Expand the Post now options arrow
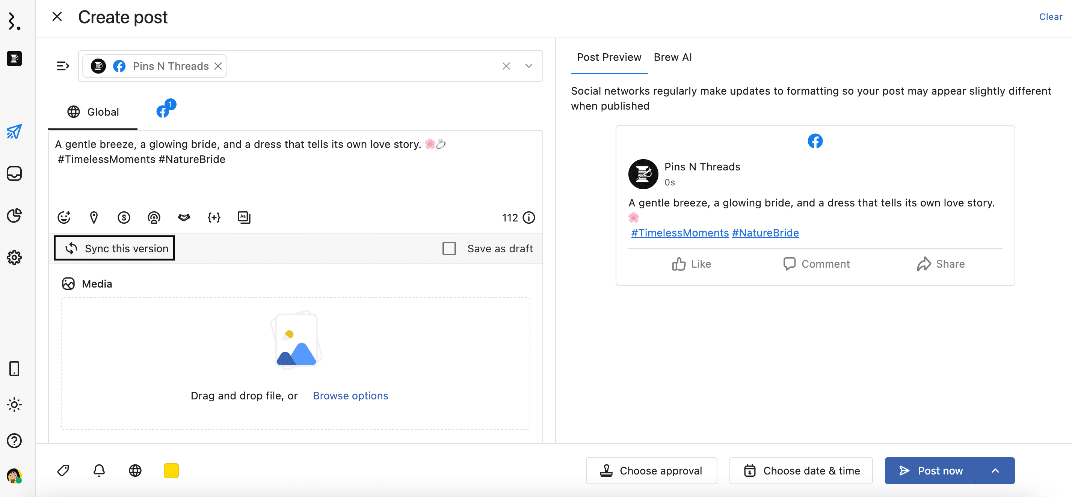Screen dimensions: 1072x497 pyautogui.click(x=995, y=470)
